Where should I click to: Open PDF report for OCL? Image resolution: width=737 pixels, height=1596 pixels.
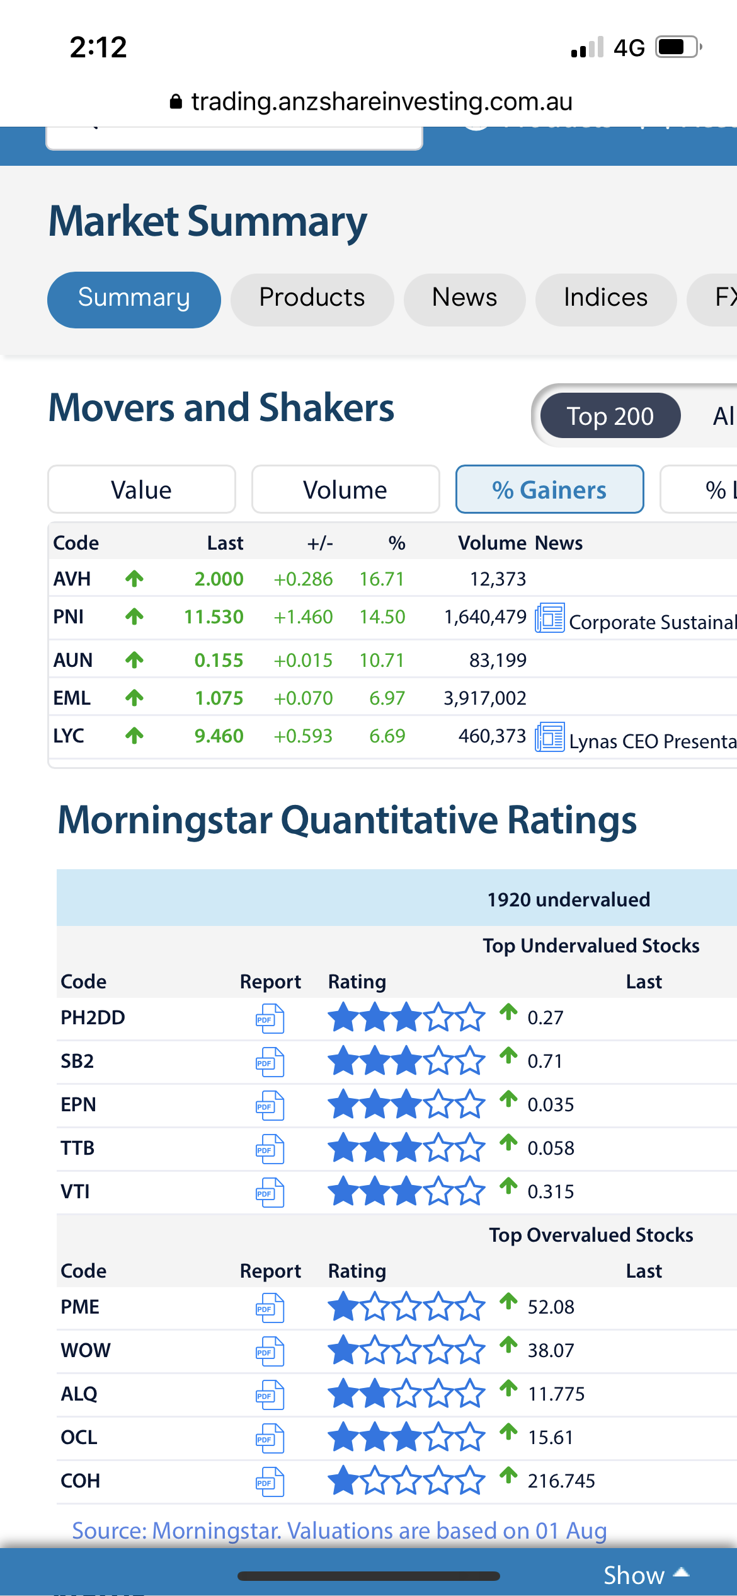click(x=270, y=1438)
